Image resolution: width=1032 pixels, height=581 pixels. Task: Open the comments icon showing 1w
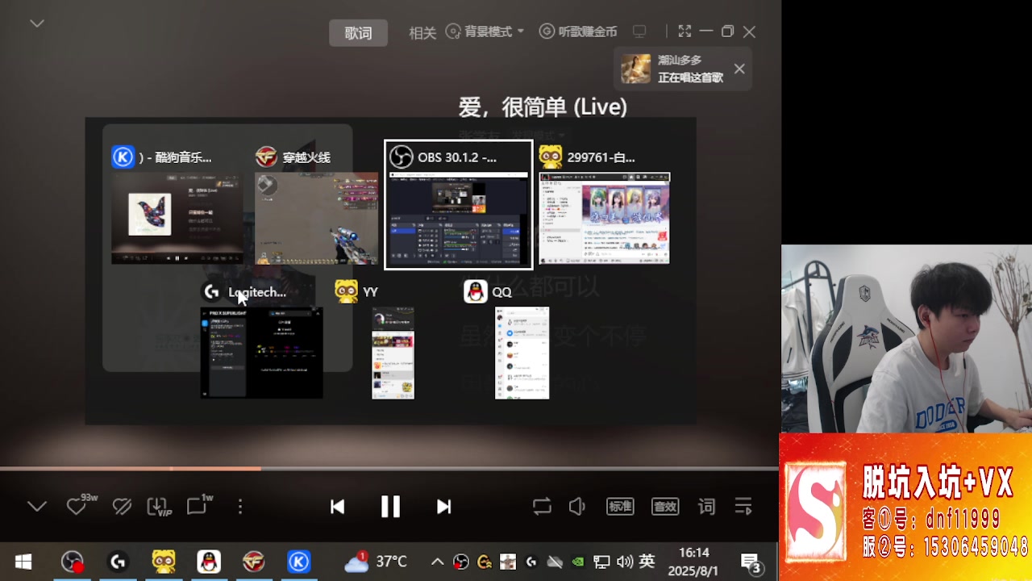pos(198,506)
